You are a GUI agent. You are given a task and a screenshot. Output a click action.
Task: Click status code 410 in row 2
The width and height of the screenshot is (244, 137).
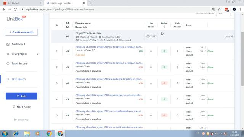point(141,67)
